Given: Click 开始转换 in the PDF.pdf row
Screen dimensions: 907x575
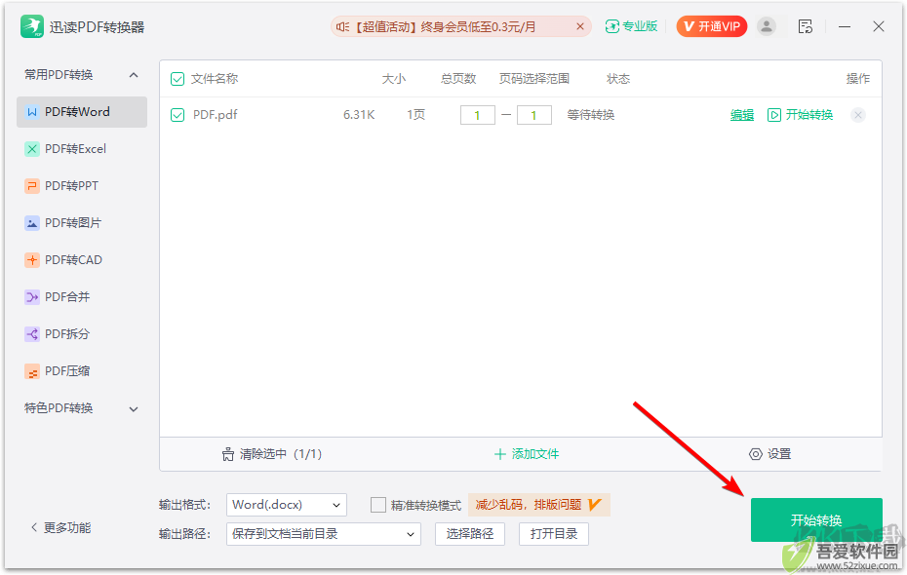Looking at the screenshot, I should (x=800, y=115).
